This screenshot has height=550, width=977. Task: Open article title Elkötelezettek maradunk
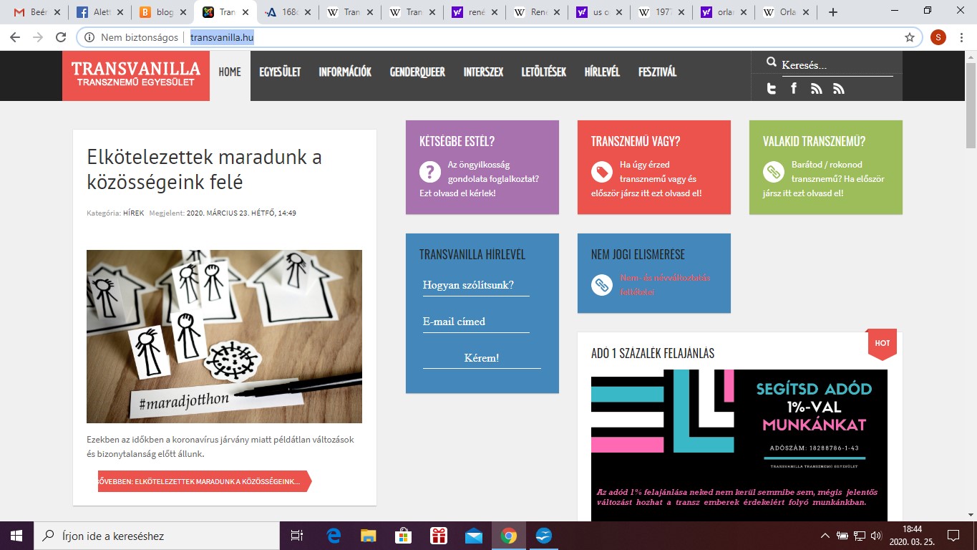pyautogui.click(x=204, y=170)
